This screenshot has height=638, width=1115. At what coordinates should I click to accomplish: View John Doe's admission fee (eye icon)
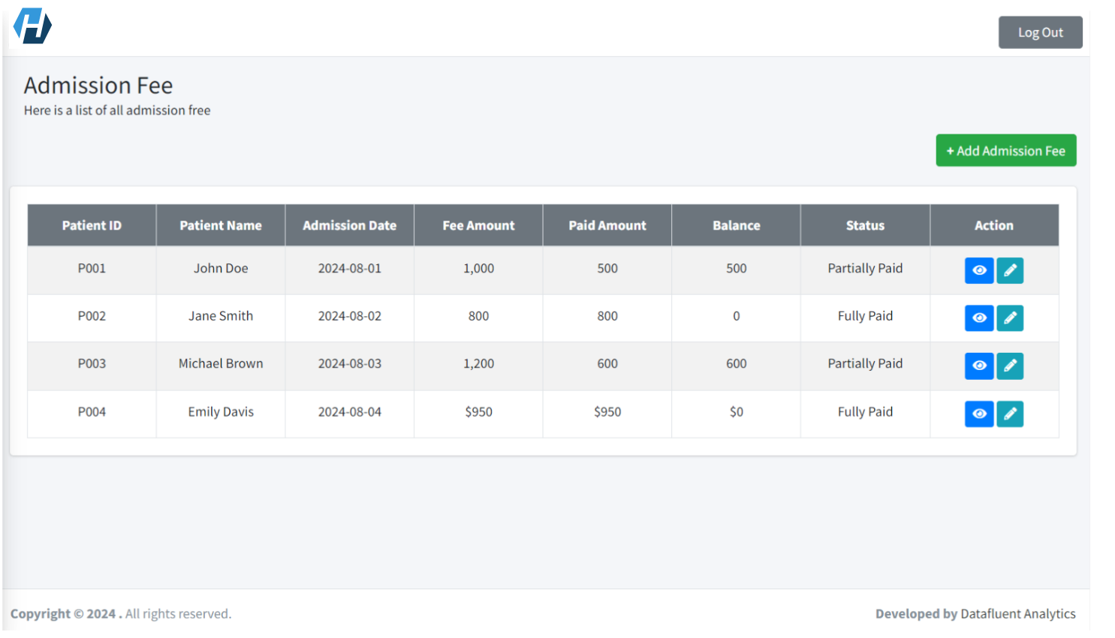click(979, 270)
